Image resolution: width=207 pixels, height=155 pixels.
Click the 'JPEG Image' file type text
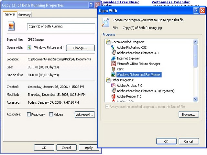click(x=36, y=39)
